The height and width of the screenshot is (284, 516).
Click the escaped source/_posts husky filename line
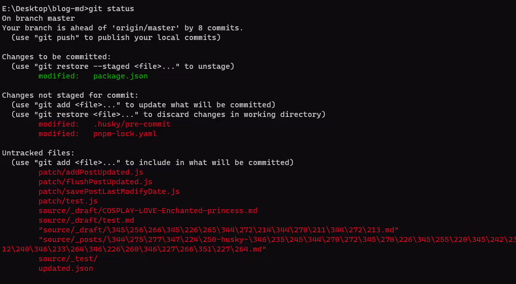(259, 244)
